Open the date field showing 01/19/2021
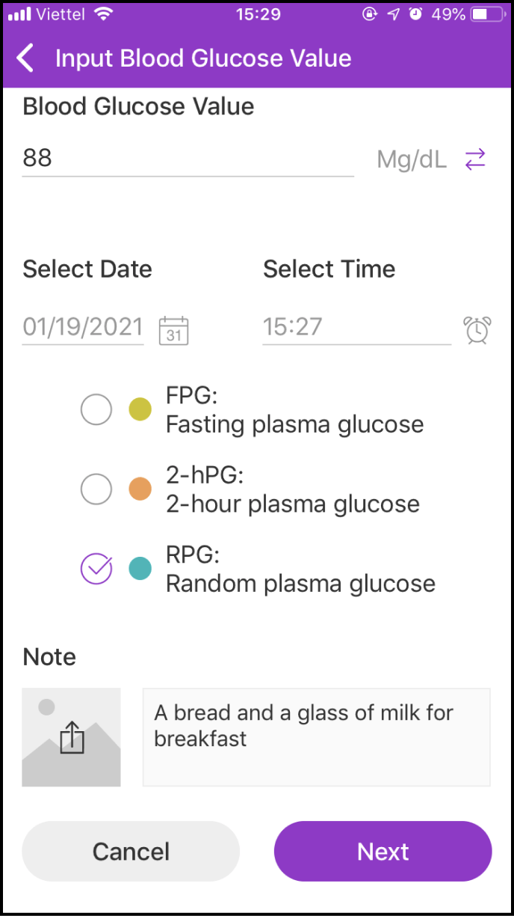Screen dimensions: 514x916 (83, 327)
